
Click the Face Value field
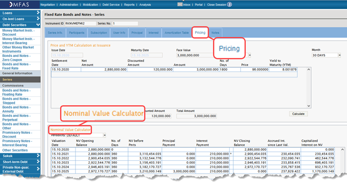click(195, 55)
